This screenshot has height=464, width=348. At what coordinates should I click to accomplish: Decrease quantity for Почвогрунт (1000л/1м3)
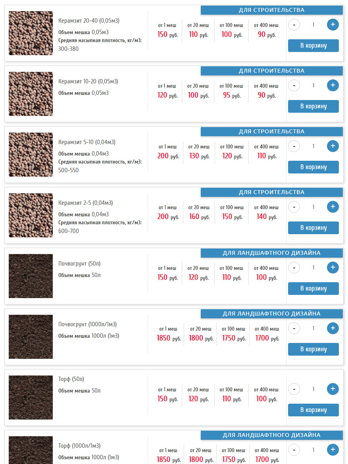pos(294,328)
